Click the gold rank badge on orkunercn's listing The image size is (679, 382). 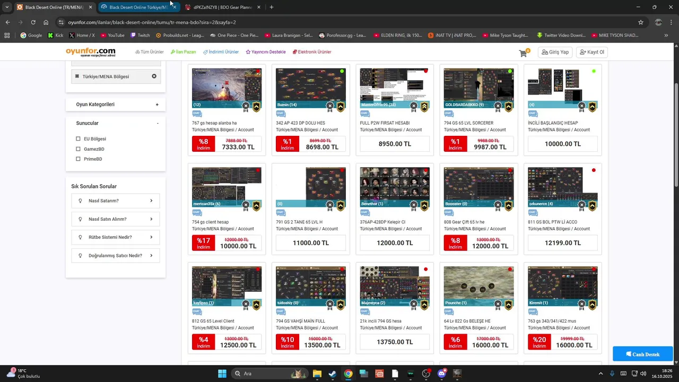click(593, 205)
